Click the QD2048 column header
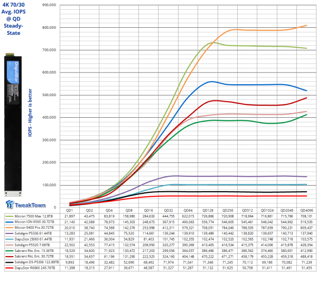This screenshot has height=292, width=319. coord(287,210)
